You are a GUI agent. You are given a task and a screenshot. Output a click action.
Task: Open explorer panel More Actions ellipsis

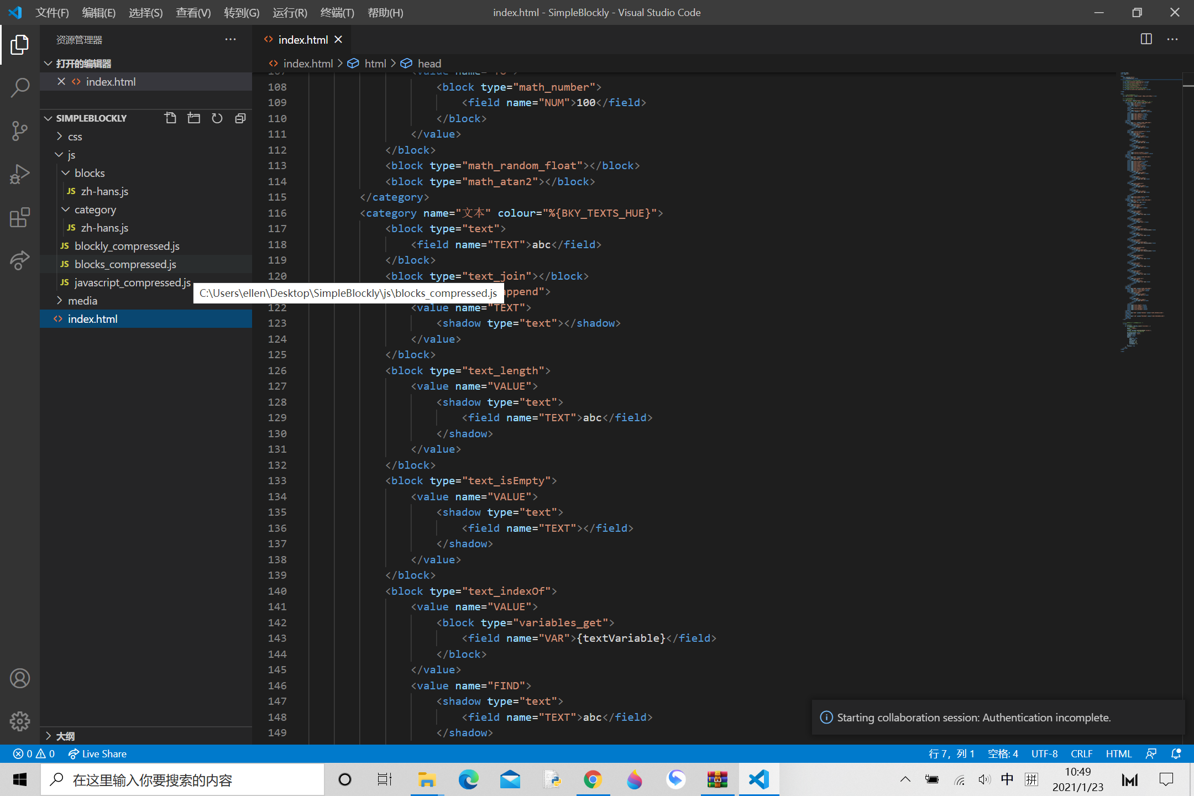(x=231, y=39)
